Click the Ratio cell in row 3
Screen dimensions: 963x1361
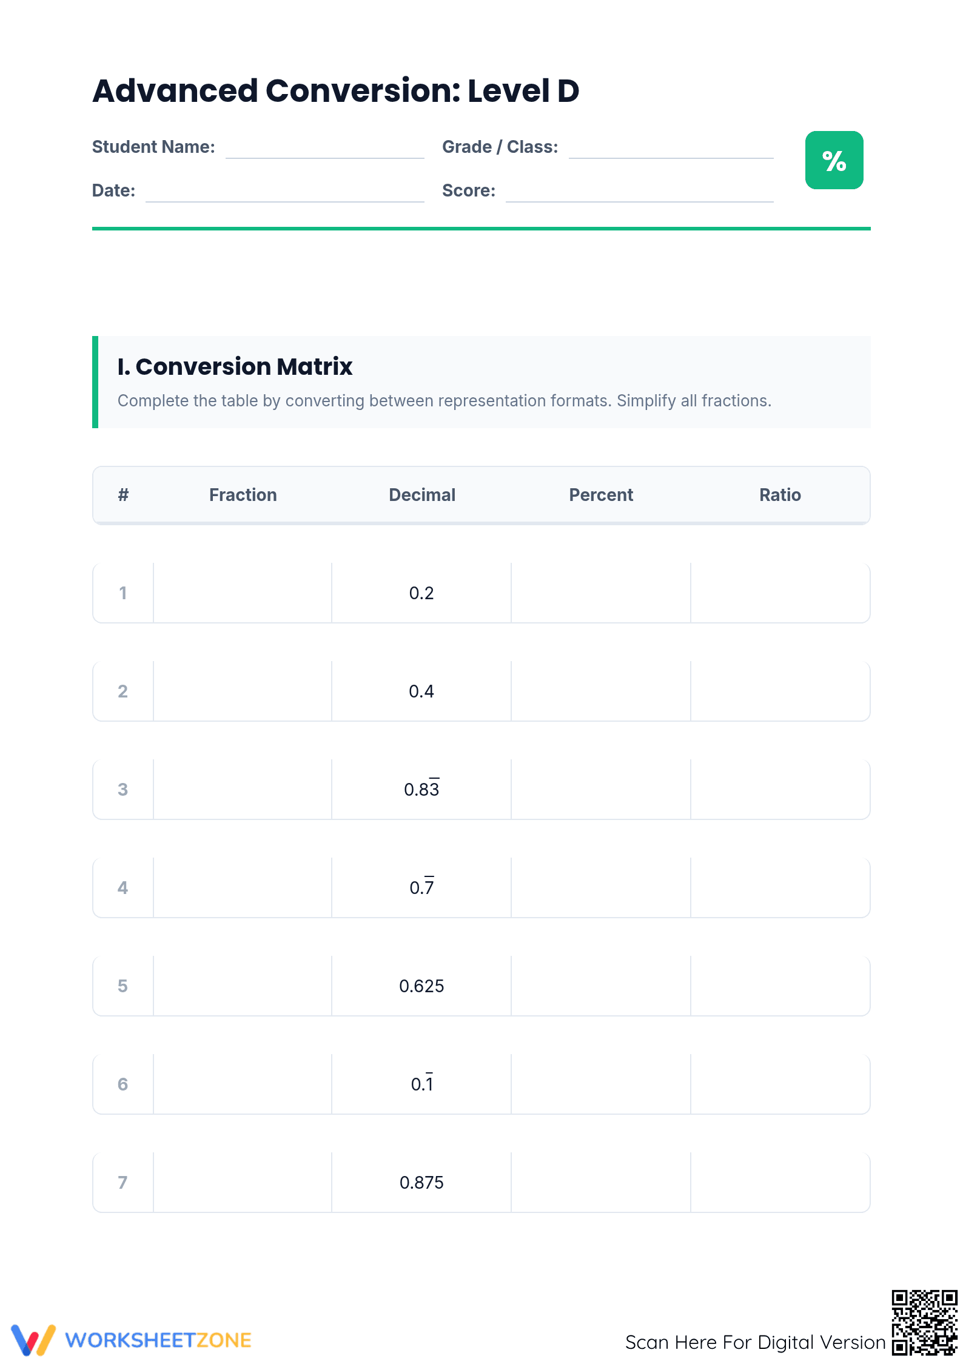point(780,790)
